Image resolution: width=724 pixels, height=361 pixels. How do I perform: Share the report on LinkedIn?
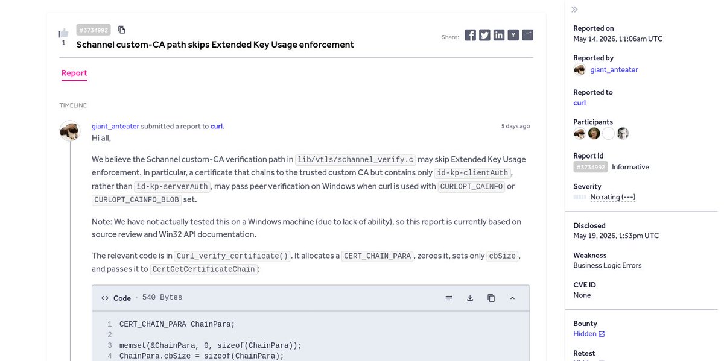pos(499,36)
